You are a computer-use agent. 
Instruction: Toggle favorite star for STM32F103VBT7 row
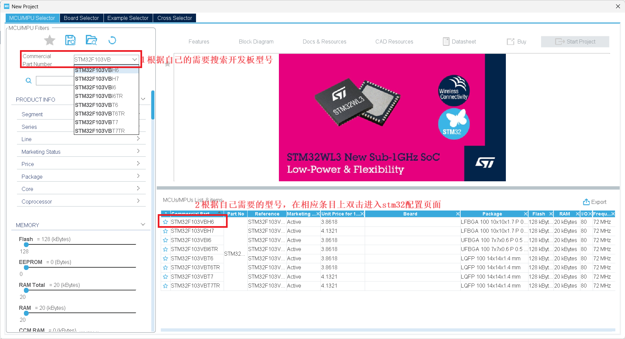tap(165, 277)
